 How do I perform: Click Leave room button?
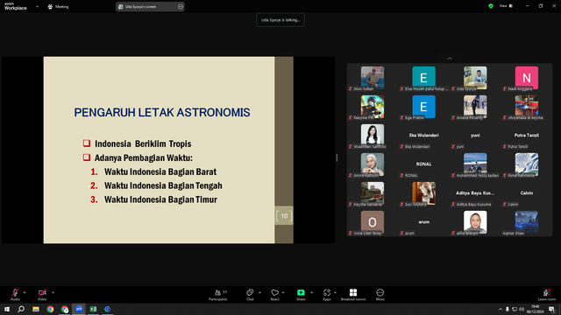[x=547, y=295]
